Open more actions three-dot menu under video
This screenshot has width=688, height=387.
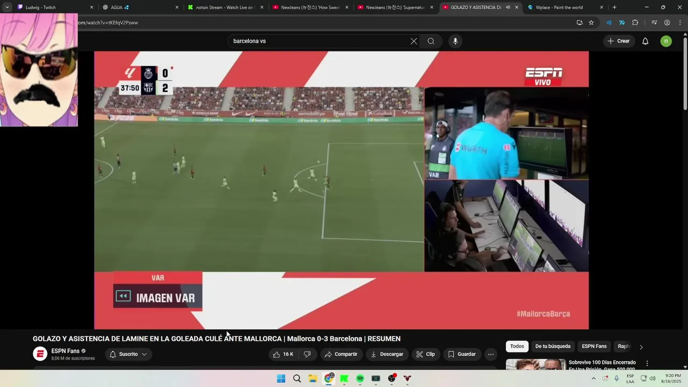pyautogui.click(x=490, y=354)
